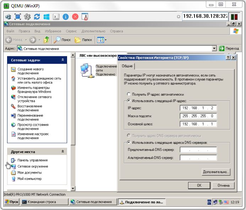
Task: Select Получить IP-адрес автоматически radio
Action: (x=129, y=94)
